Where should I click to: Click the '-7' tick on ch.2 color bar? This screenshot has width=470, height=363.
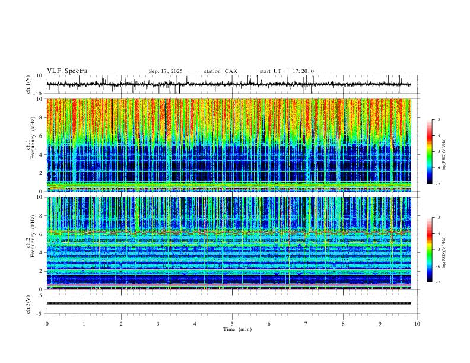(x=437, y=282)
